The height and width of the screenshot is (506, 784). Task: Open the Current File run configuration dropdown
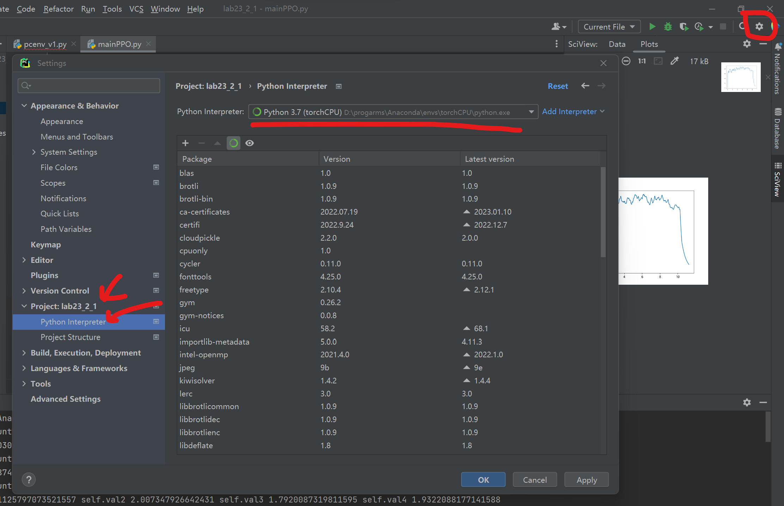pos(609,27)
